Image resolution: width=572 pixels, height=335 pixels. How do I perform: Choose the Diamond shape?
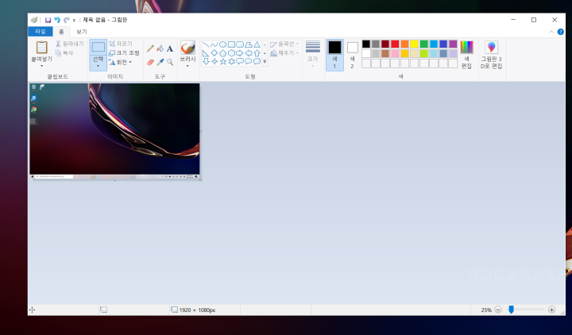click(214, 53)
